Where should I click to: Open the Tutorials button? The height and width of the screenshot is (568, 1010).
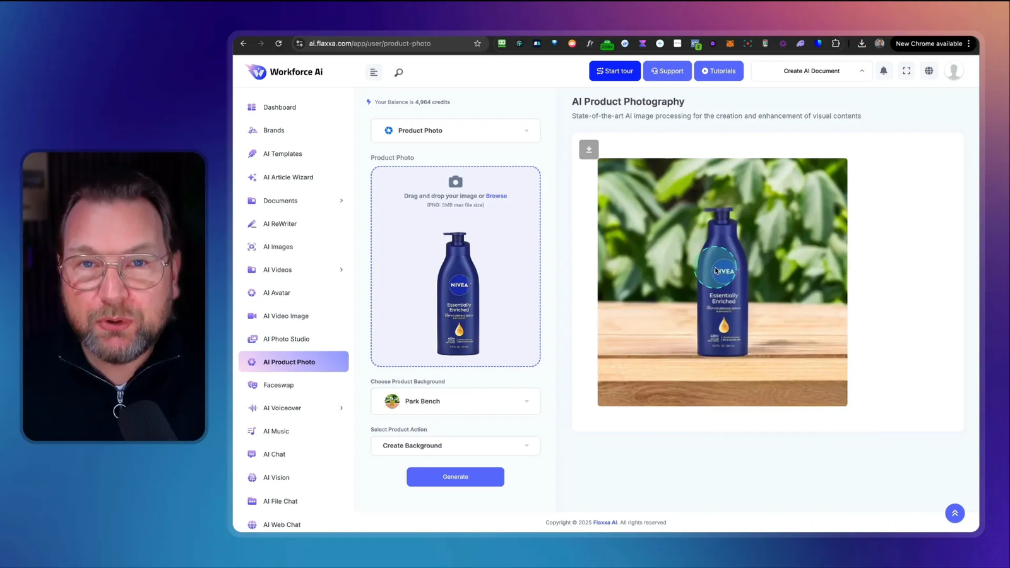pos(718,71)
